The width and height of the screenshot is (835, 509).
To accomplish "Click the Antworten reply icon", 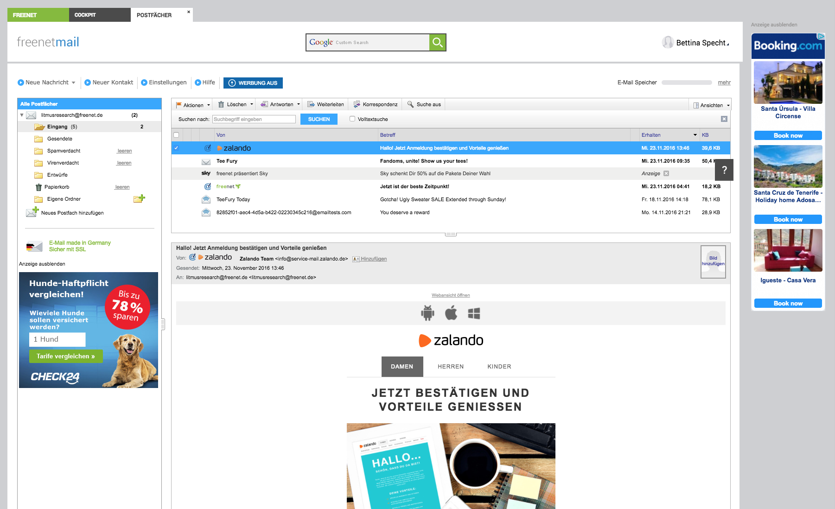I will pyautogui.click(x=264, y=104).
